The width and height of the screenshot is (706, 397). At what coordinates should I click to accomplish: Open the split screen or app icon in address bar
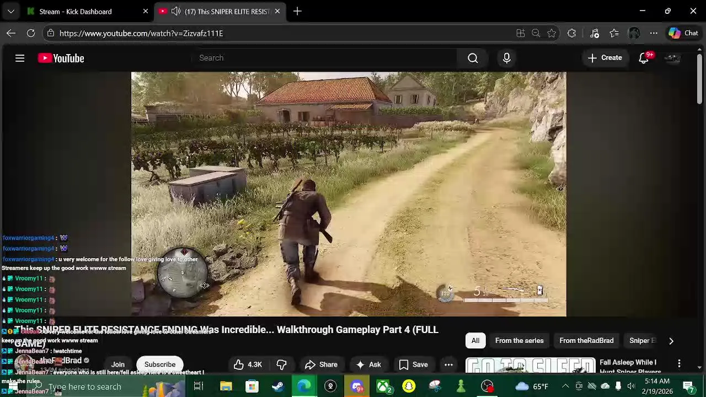pos(520,33)
